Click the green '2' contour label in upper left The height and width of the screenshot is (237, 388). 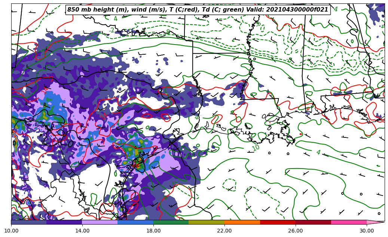point(112,30)
